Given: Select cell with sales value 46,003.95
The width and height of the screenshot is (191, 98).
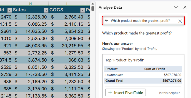Looking at the screenshot, I should [x=30, y=45].
